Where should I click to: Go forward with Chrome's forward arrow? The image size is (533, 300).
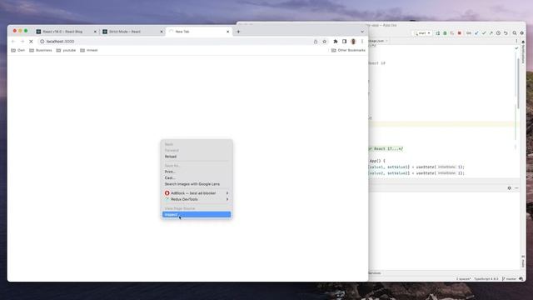coord(22,42)
